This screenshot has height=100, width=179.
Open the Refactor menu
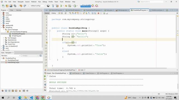point(34,2)
